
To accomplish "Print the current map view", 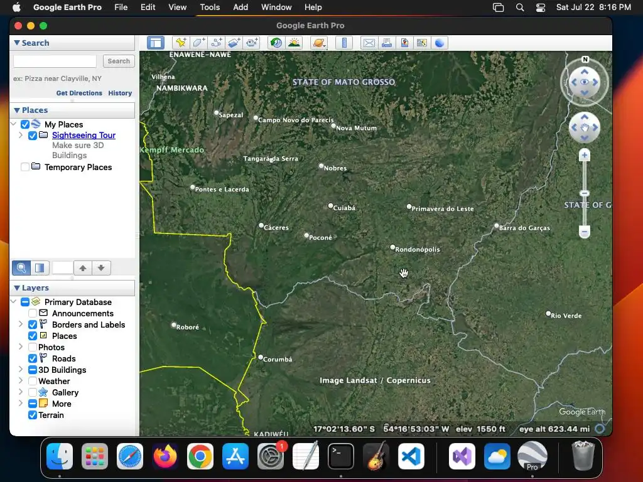I will click(387, 43).
